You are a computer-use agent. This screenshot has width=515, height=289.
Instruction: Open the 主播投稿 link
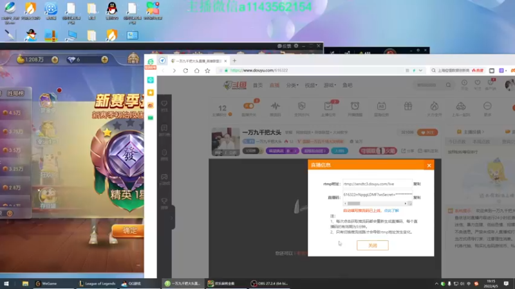coord(473,132)
